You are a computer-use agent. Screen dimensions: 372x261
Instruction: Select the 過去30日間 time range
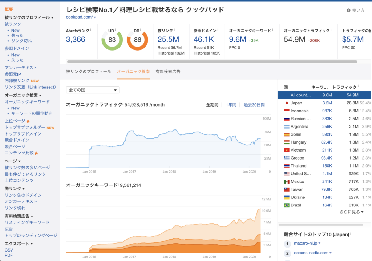coord(254,105)
